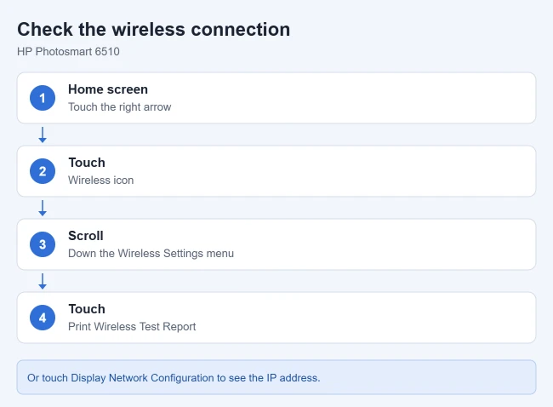This screenshot has width=553, height=407.
Task: Select the Wireless Settings menu scroll card
Action: pos(276,244)
